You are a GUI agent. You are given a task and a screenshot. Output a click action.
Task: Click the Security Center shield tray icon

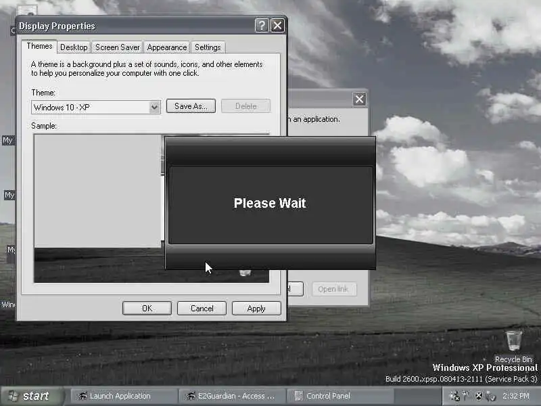(479, 396)
